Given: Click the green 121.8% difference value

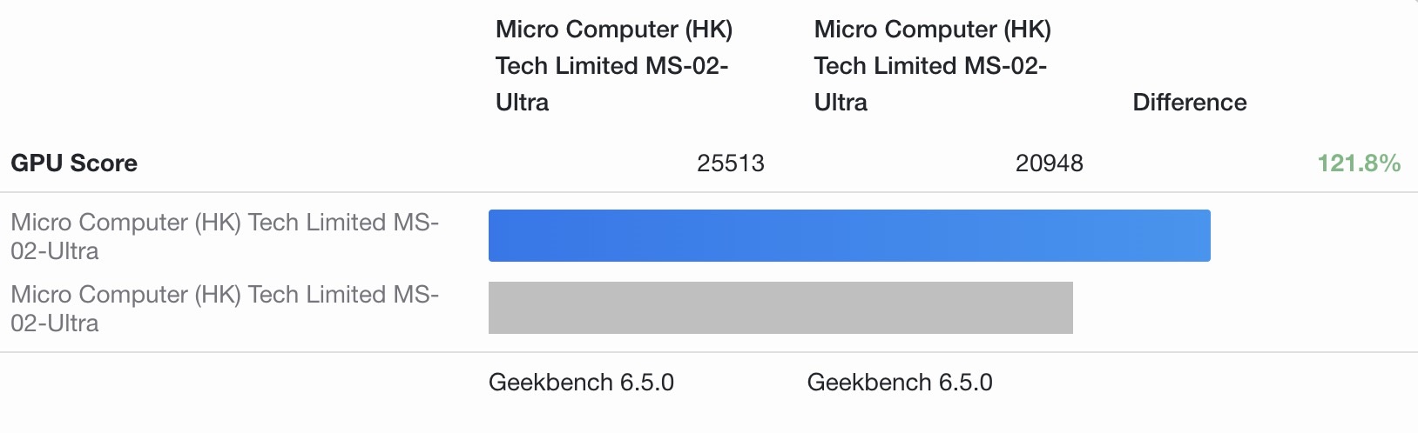Looking at the screenshot, I should [x=1358, y=163].
